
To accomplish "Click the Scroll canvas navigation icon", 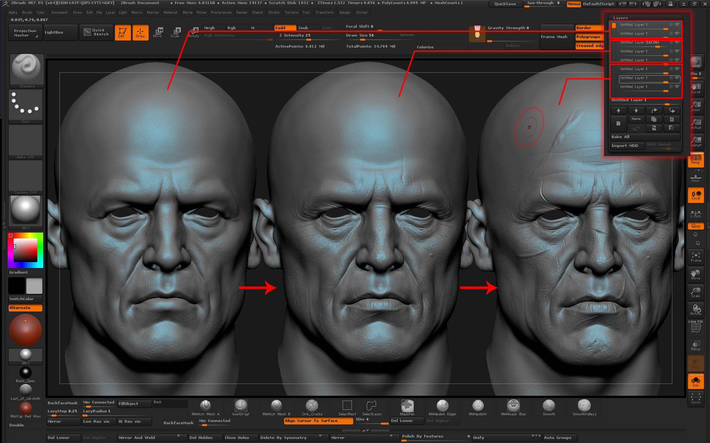I will pyautogui.click(x=696, y=89).
